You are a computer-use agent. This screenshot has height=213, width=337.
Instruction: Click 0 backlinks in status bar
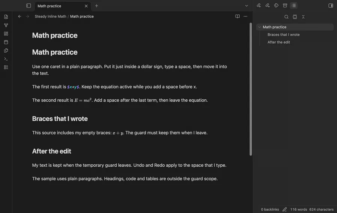tap(270, 209)
